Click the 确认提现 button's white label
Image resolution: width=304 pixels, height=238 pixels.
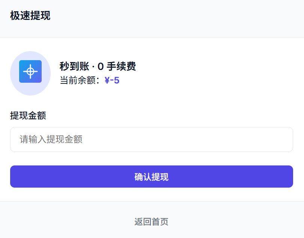click(x=151, y=177)
